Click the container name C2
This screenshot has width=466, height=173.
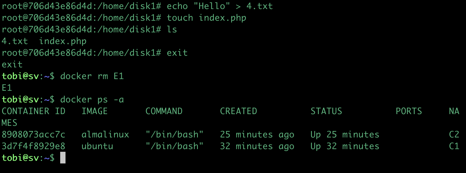click(454, 135)
